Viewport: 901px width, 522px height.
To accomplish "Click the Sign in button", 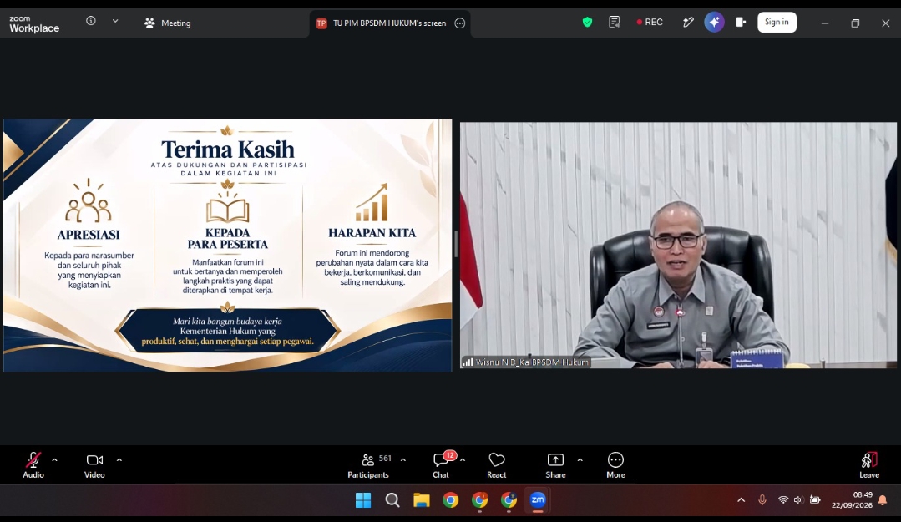I will coord(777,22).
